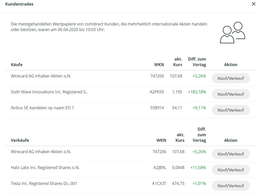Click the Käufe column header
The height and width of the screenshot is (195, 257).
[17, 65]
